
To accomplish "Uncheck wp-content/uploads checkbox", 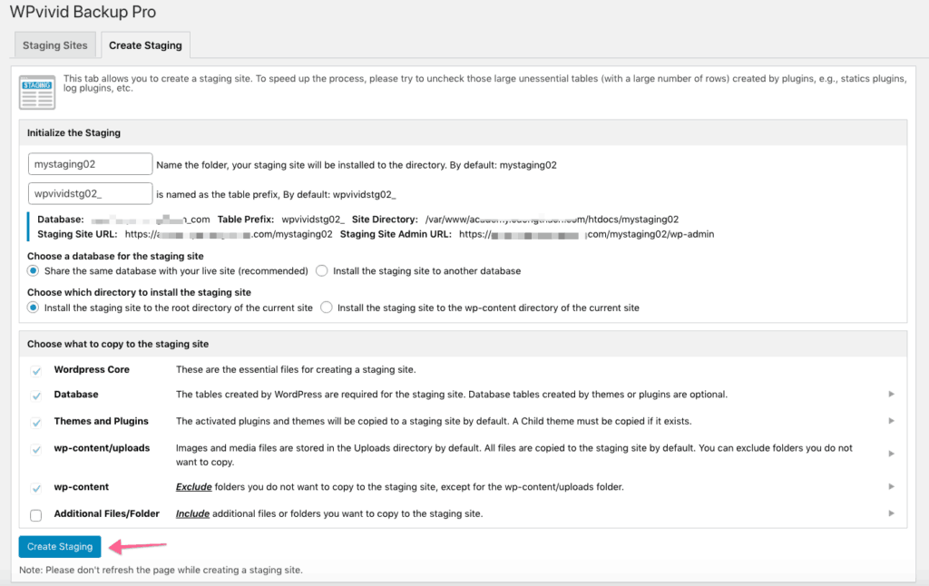I will pyautogui.click(x=36, y=450).
